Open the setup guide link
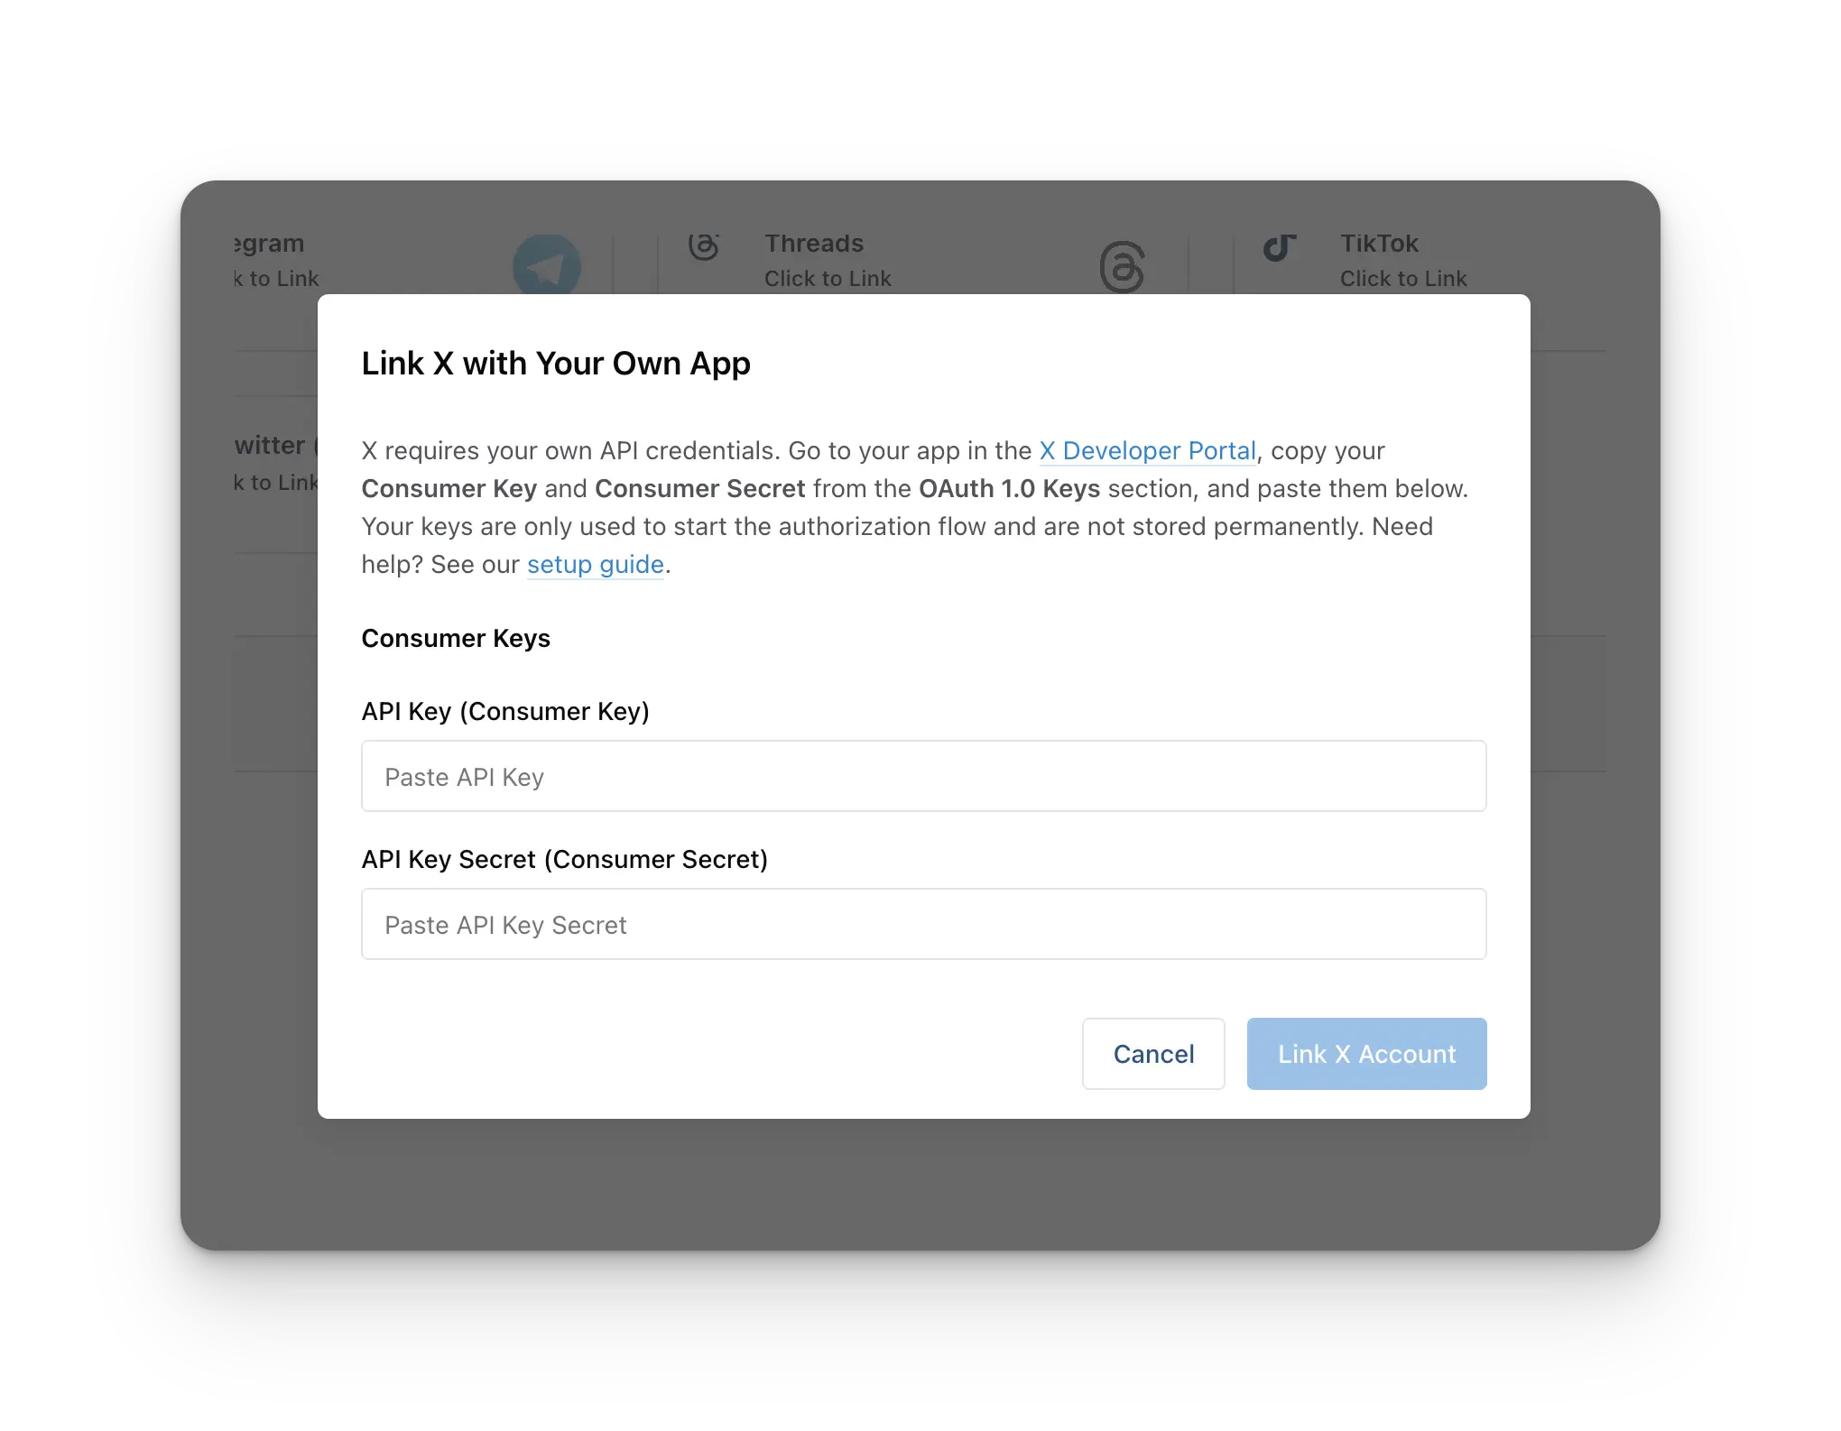Screen dimensions: 1841x1431 pyautogui.click(x=595, y=564)
